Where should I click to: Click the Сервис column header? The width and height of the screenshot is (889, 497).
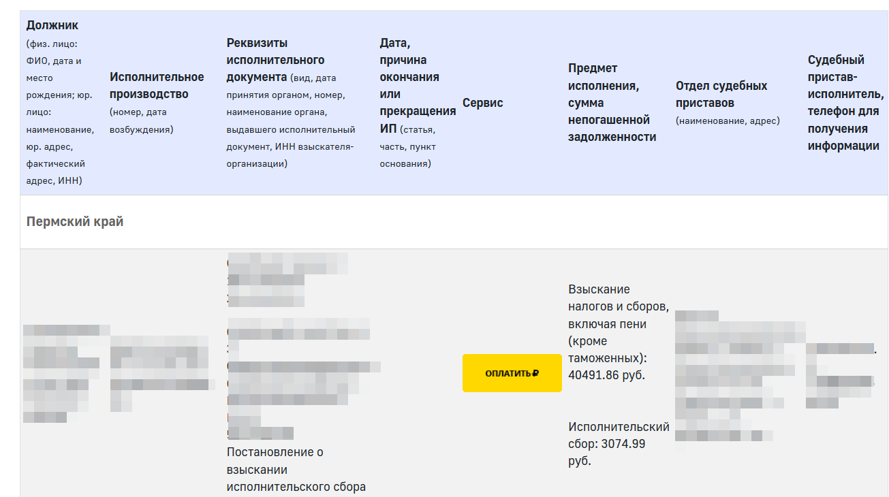pos(482,103)
